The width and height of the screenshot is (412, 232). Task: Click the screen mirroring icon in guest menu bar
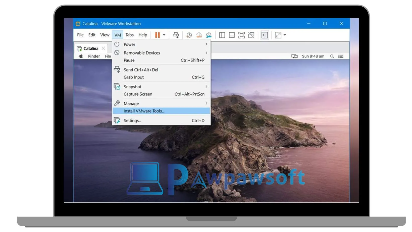coord(294,56)
